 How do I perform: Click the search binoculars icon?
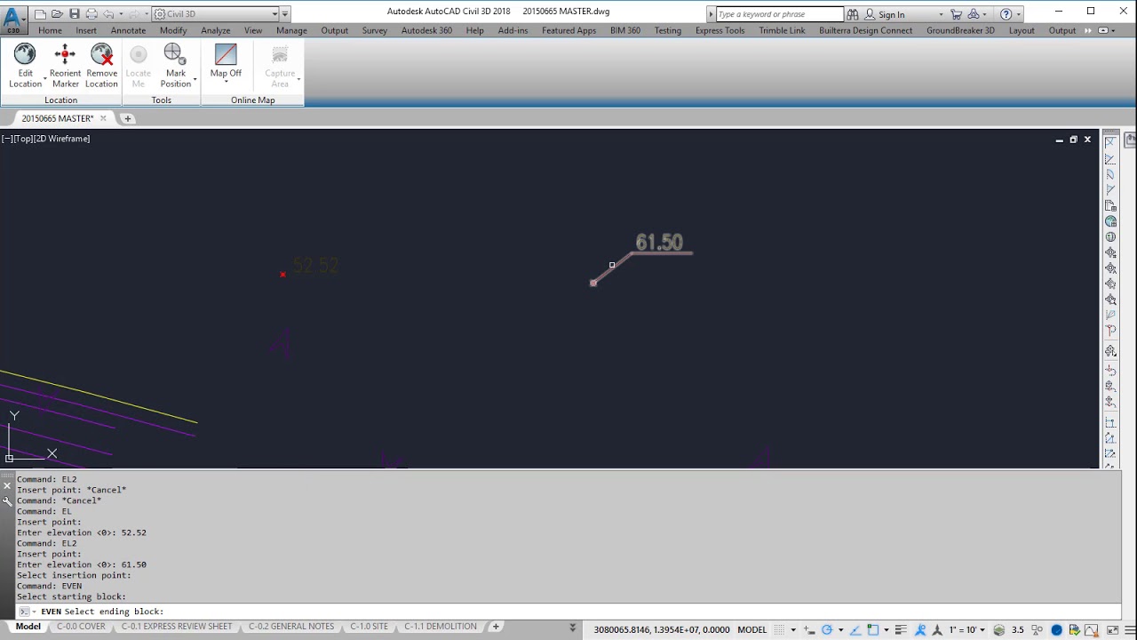tap(853, 14)
